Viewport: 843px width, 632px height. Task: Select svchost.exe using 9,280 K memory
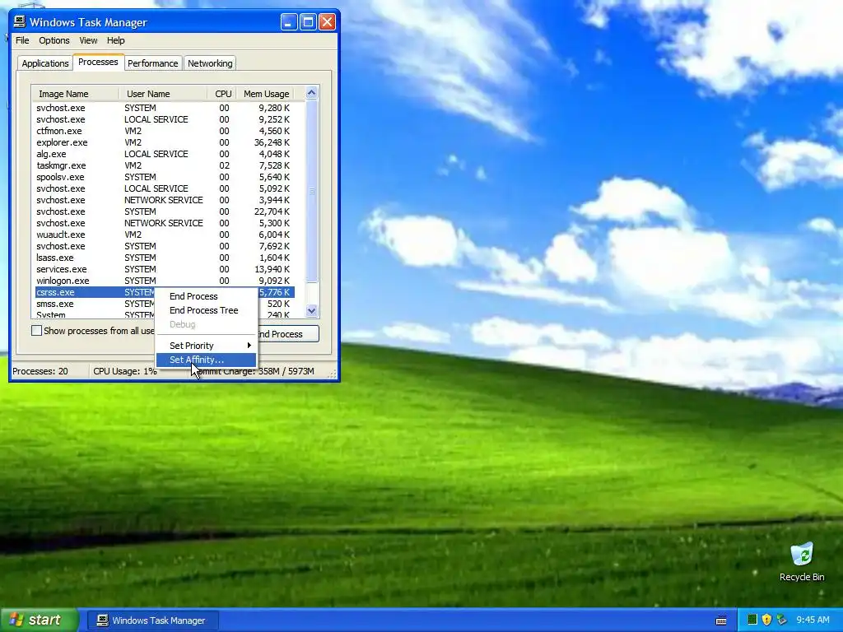click(164, 108)
